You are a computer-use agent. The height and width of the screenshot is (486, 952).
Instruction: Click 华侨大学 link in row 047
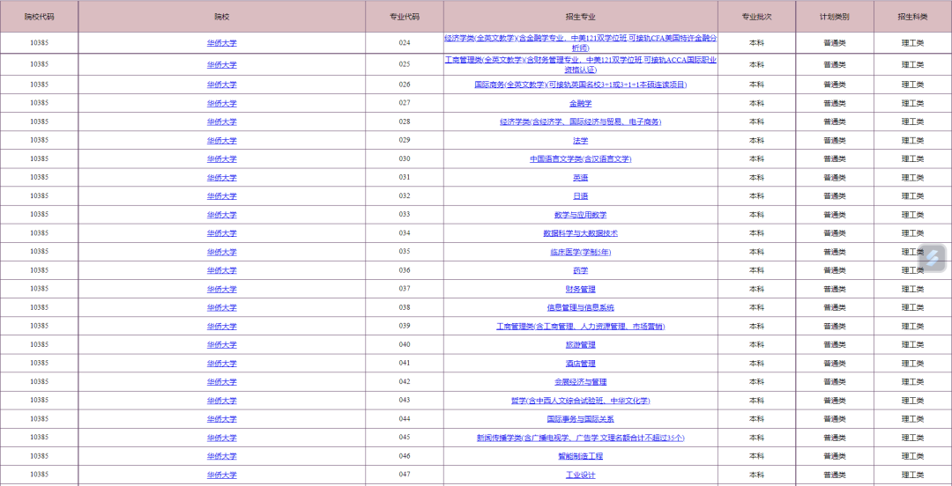pos(221,475)
